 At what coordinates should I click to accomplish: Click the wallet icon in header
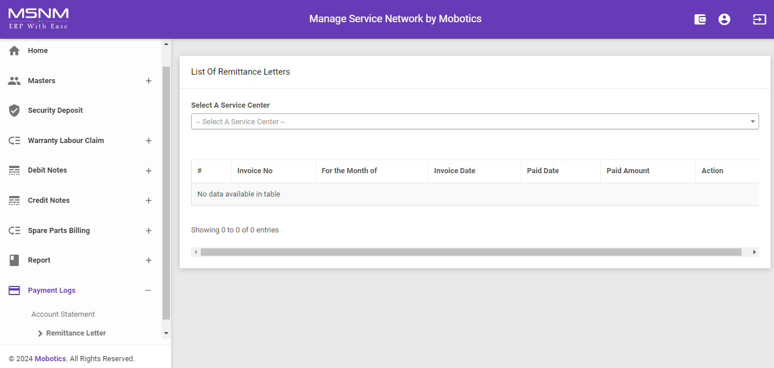click(700, 19)
